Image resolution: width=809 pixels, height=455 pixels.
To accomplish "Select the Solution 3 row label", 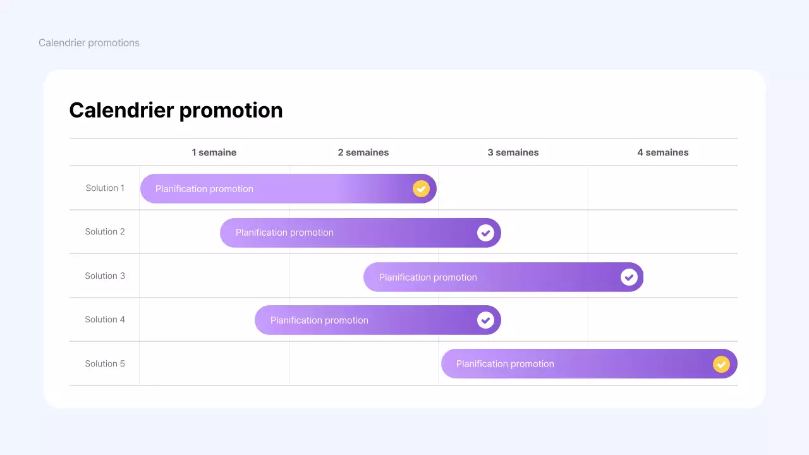I will [x=105, y=276].
